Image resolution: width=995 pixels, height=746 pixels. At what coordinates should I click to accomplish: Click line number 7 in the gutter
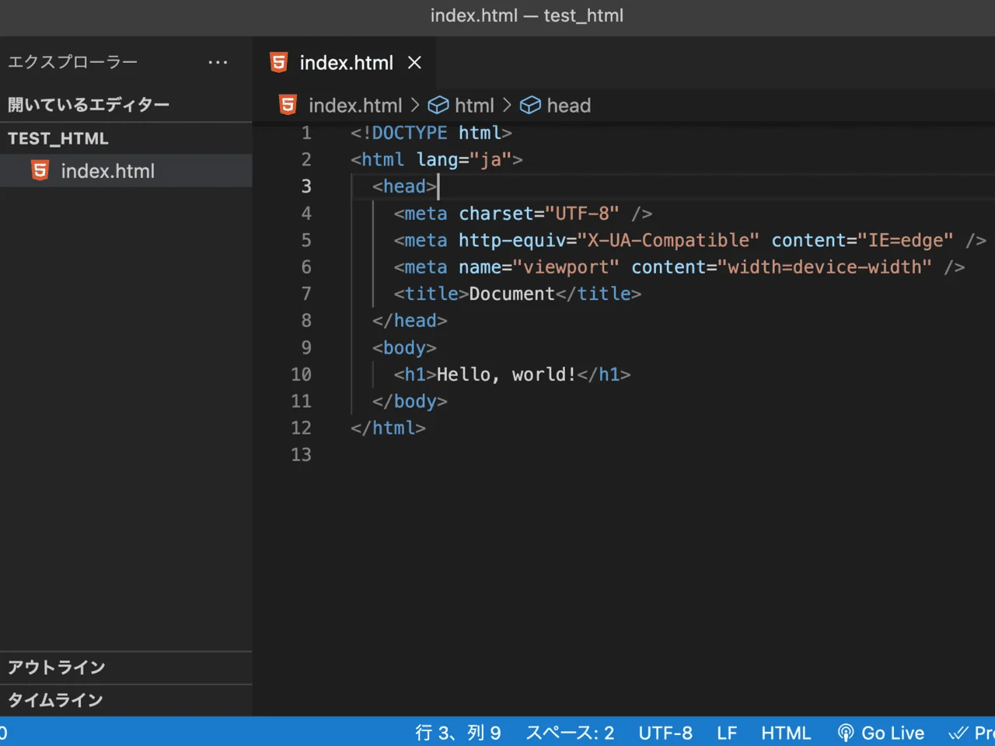[306, 294]
